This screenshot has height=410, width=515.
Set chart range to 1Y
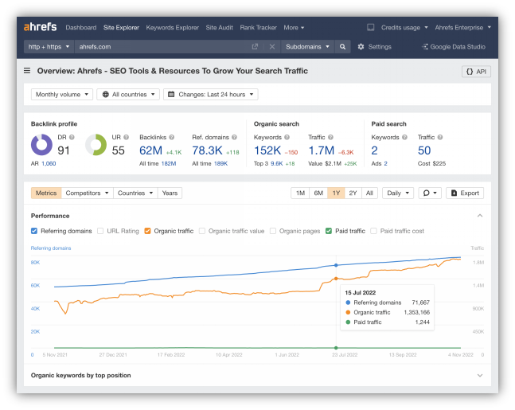coord(336,193)
